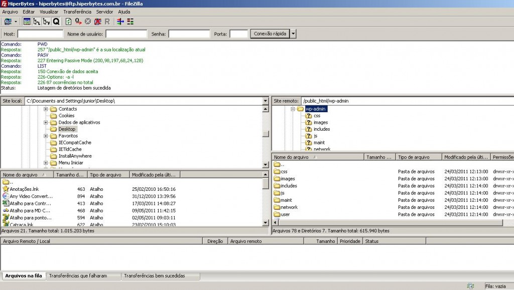Image resolution: width=514 pixels, height=290 pixels.
Task: Go to parent folder in remote file list
Action: (279, 164)
